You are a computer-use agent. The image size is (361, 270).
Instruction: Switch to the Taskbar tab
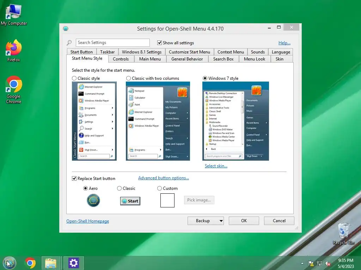coord(107,52)
